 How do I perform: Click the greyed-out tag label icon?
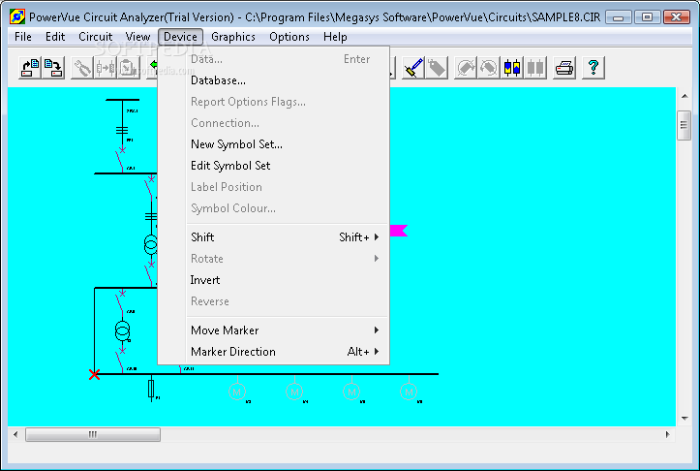437,68
